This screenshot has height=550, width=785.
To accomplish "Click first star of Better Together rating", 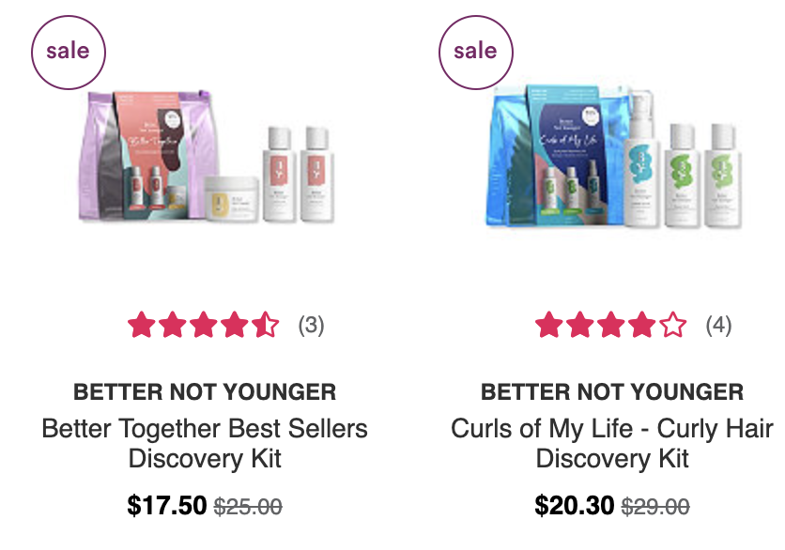I will tap(141, 325).
